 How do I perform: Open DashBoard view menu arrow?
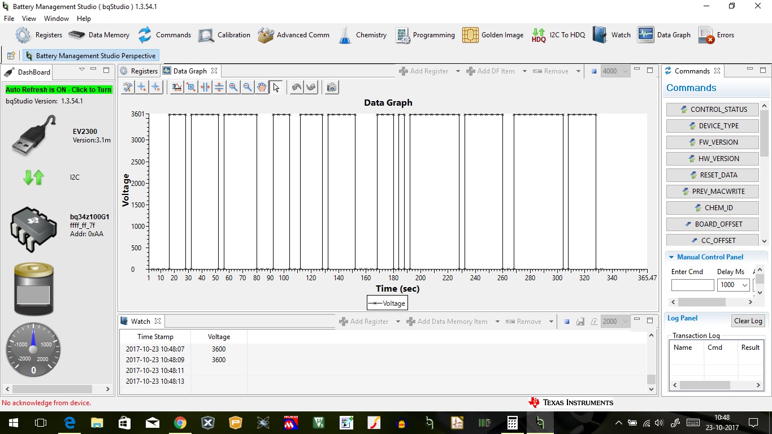point(81,70)
